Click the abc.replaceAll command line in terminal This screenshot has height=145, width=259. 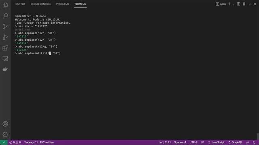pyautogui.click(x=38, y=53)
